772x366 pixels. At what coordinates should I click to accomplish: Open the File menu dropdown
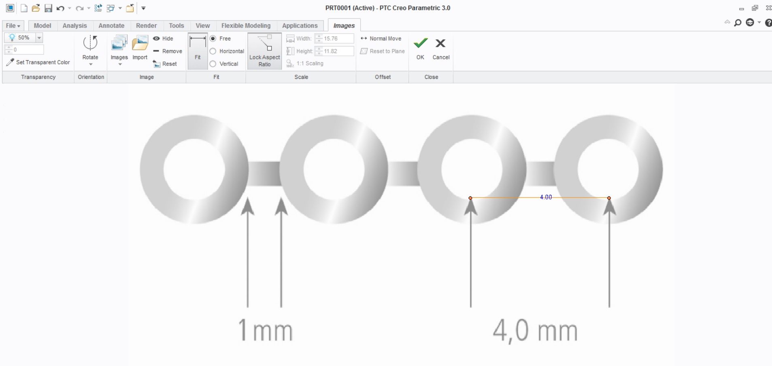[13, 25]
